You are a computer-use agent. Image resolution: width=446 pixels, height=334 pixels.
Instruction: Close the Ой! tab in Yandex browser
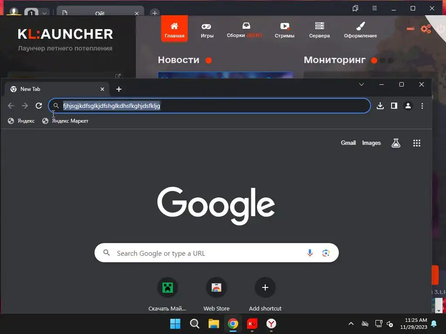pos(137,13)
